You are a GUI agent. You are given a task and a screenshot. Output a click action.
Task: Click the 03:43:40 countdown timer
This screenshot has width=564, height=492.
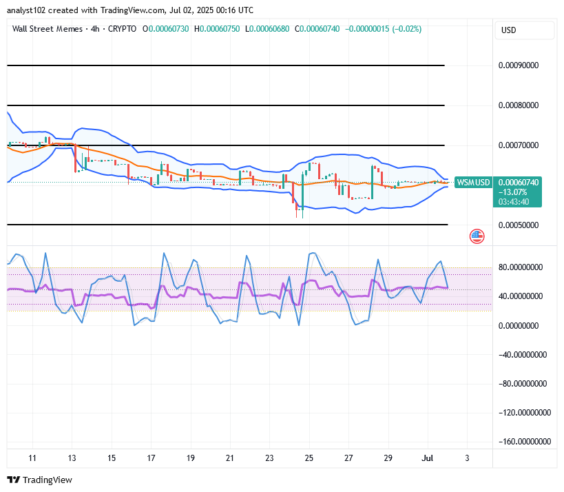pyautogui.click(x=514, y=201)
